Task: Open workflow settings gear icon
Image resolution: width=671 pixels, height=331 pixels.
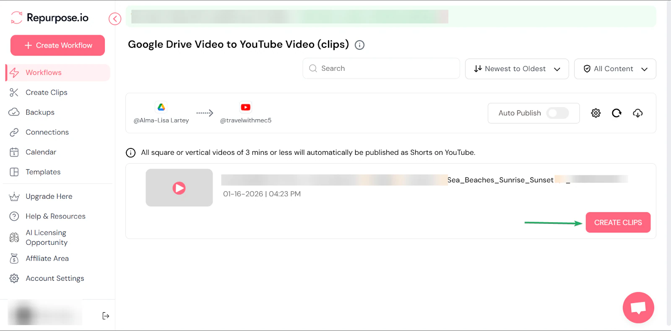Action: [596, 113]
